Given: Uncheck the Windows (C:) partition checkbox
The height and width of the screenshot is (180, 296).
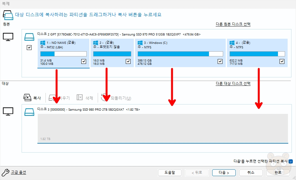Looking at the screenshot, I should tap(220, 61).
